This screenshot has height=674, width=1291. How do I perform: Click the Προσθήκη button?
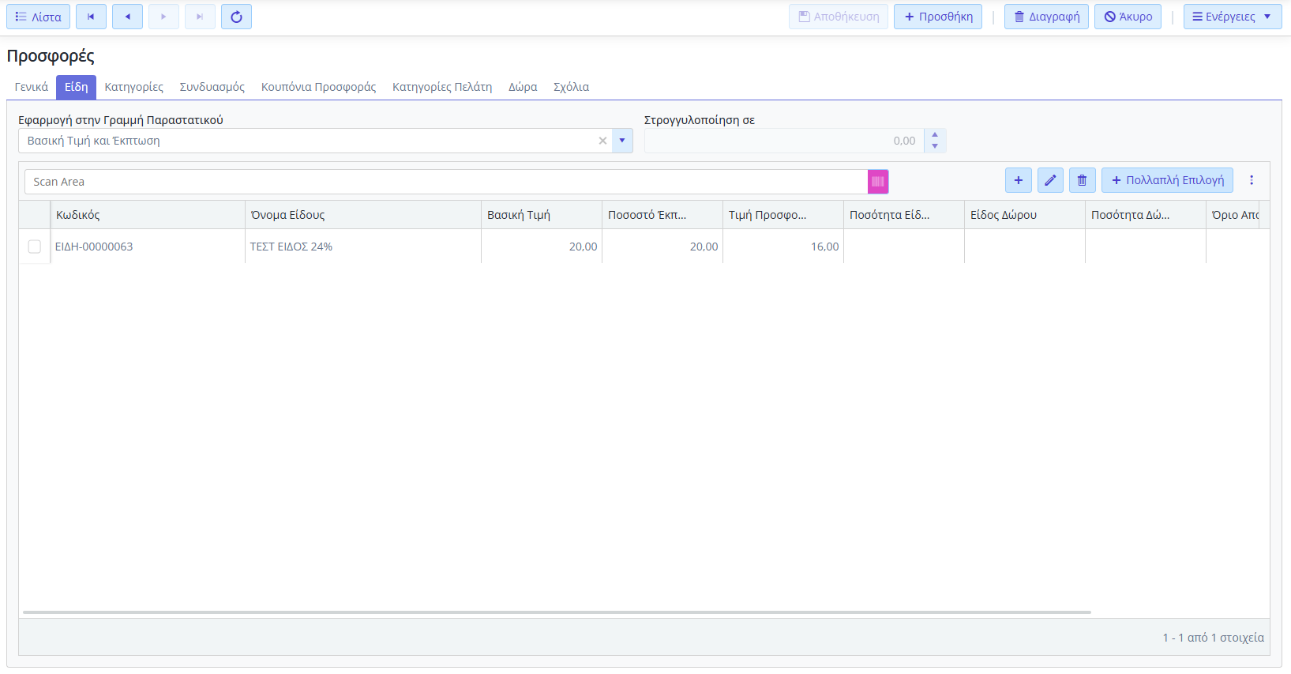pyautogui.click(x=937, y=17)
